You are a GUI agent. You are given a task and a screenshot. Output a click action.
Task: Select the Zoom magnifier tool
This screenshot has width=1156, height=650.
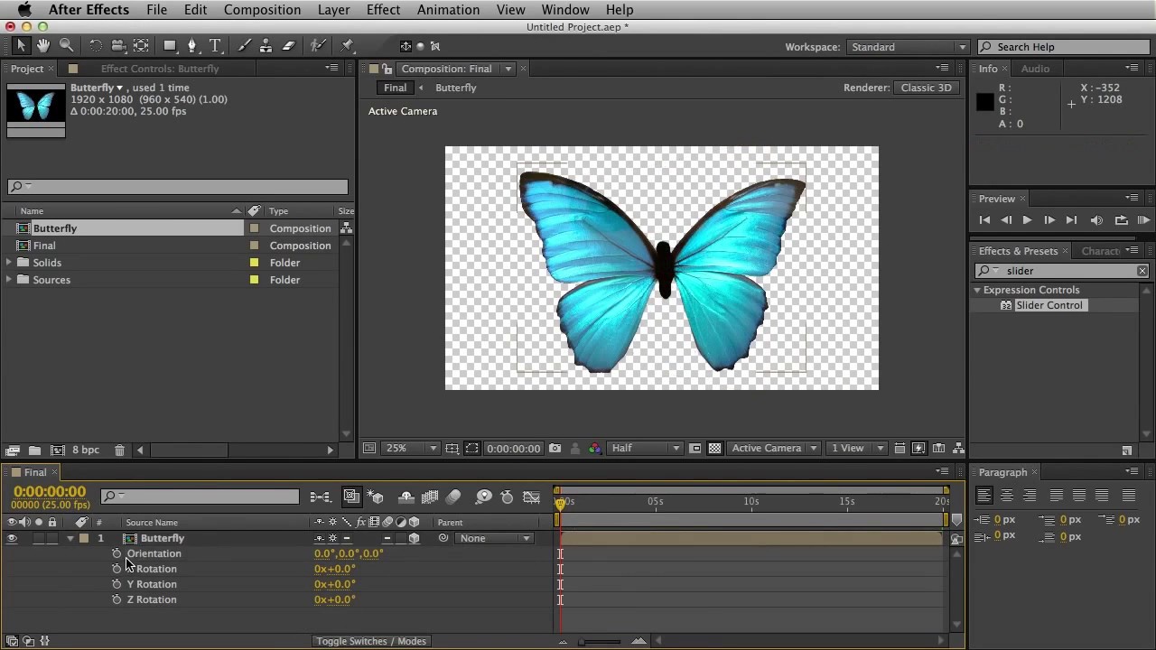pos(66,45)
